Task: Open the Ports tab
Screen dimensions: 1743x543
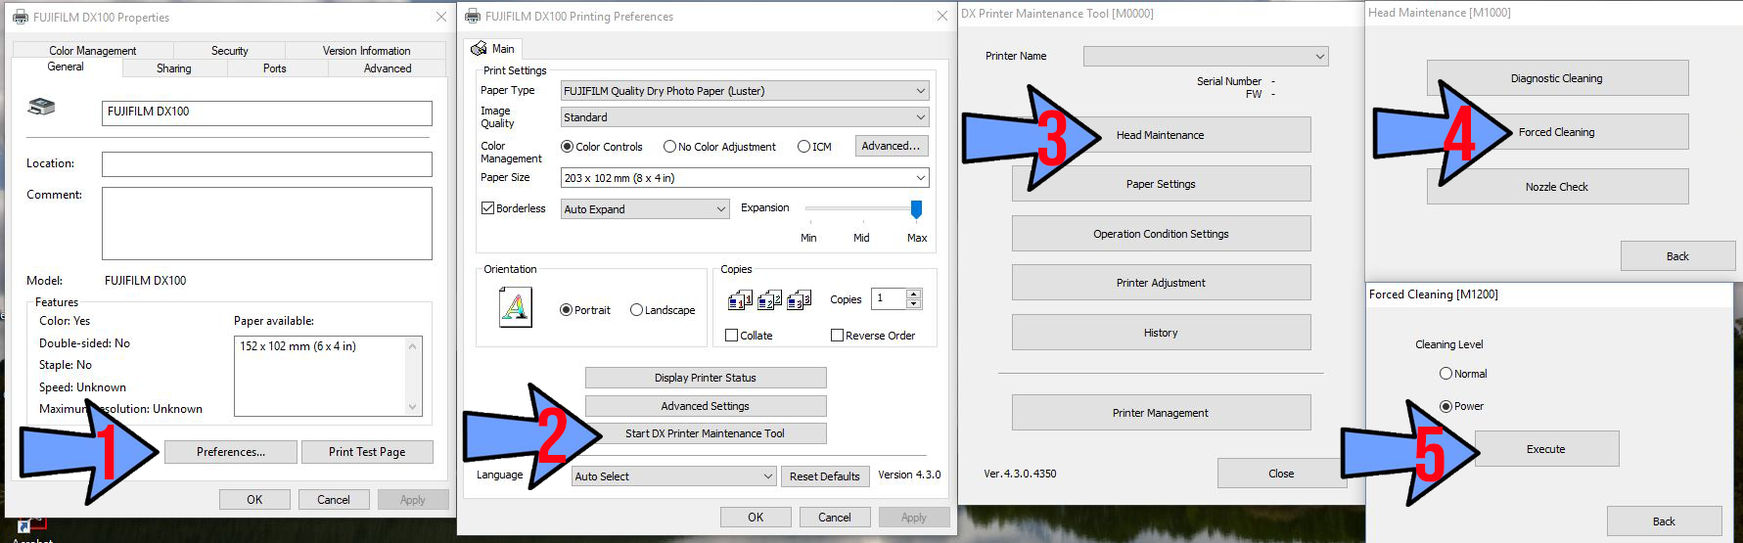Action: (x=275, y=68)
